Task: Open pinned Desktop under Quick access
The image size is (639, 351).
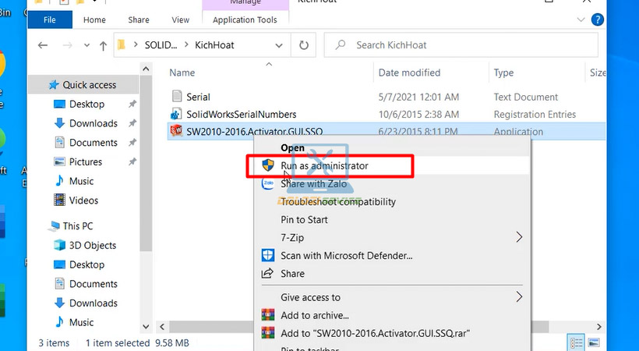Action: tap(86, 104)
